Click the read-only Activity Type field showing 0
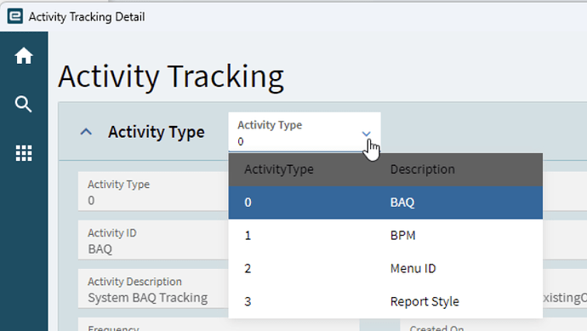 [153, 191]
